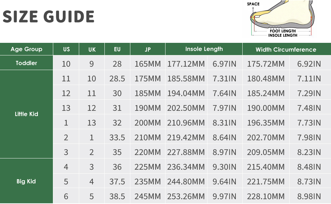Click the Insole Length column header

click(x=204, y=49)
